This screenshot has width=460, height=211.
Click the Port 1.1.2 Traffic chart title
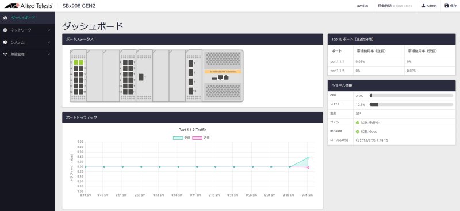pyautogui.click(x=193, y=130)
